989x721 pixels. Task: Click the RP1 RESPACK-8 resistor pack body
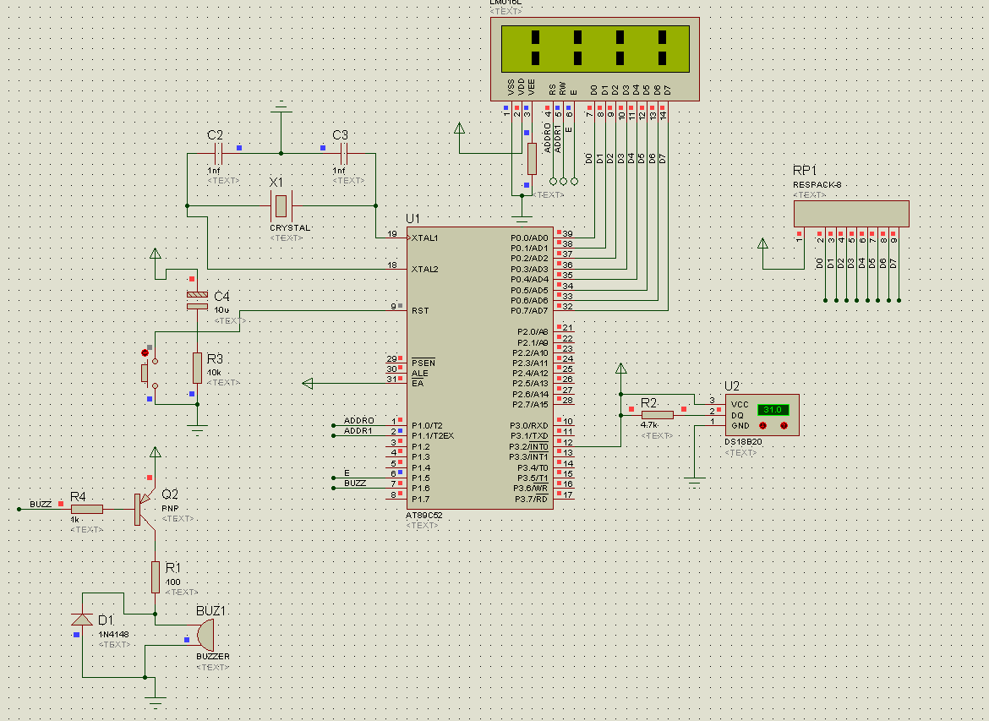point(851,213)
